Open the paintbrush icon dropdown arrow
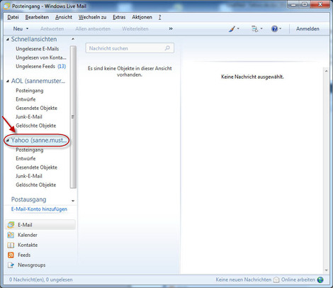Screen dimensions: 333x288 [x=238, y=29]
